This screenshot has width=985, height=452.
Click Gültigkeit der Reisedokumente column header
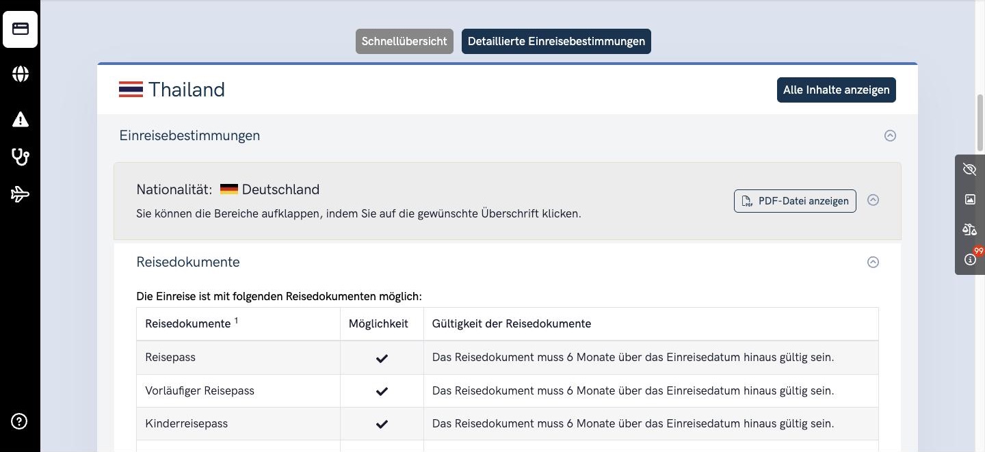tap(651, 323)
